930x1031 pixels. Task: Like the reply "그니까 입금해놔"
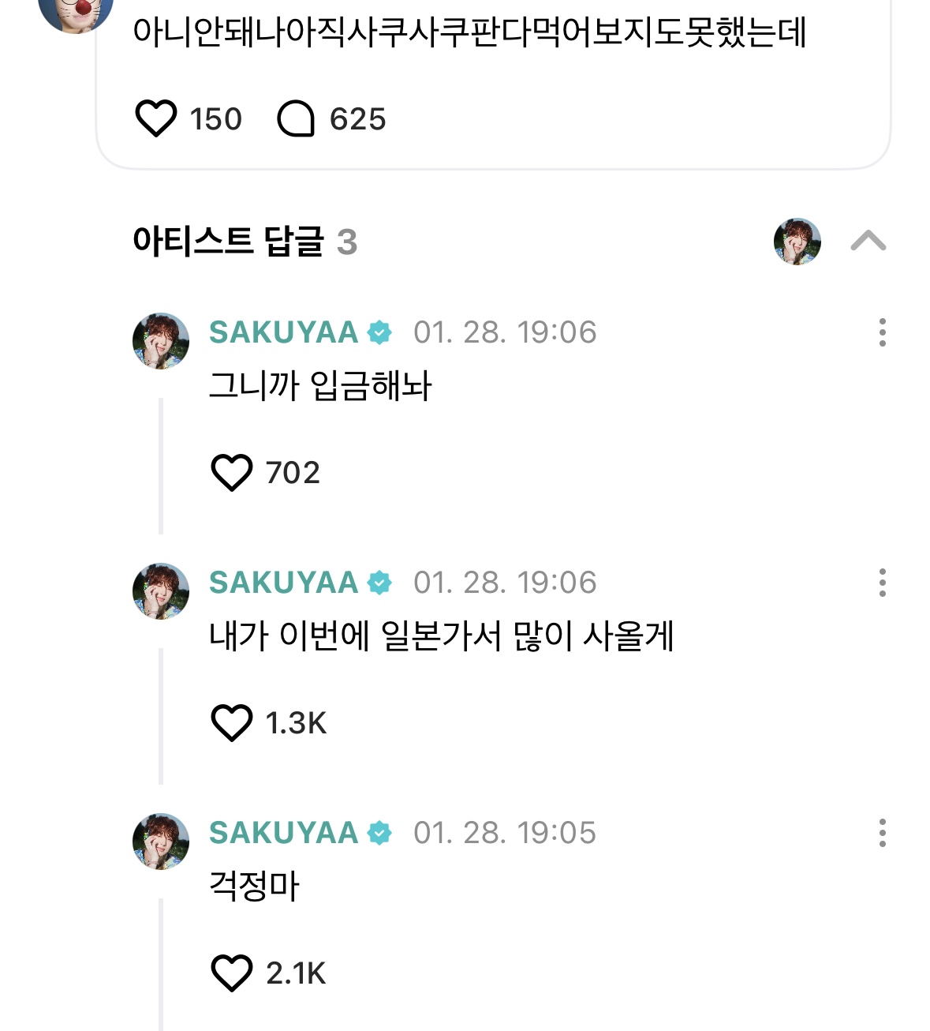[232, 473]
